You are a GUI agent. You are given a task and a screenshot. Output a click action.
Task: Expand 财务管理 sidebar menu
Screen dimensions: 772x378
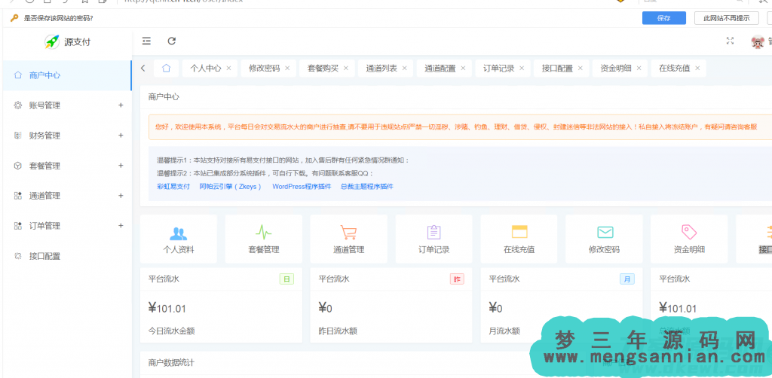[x=67, y=136]
